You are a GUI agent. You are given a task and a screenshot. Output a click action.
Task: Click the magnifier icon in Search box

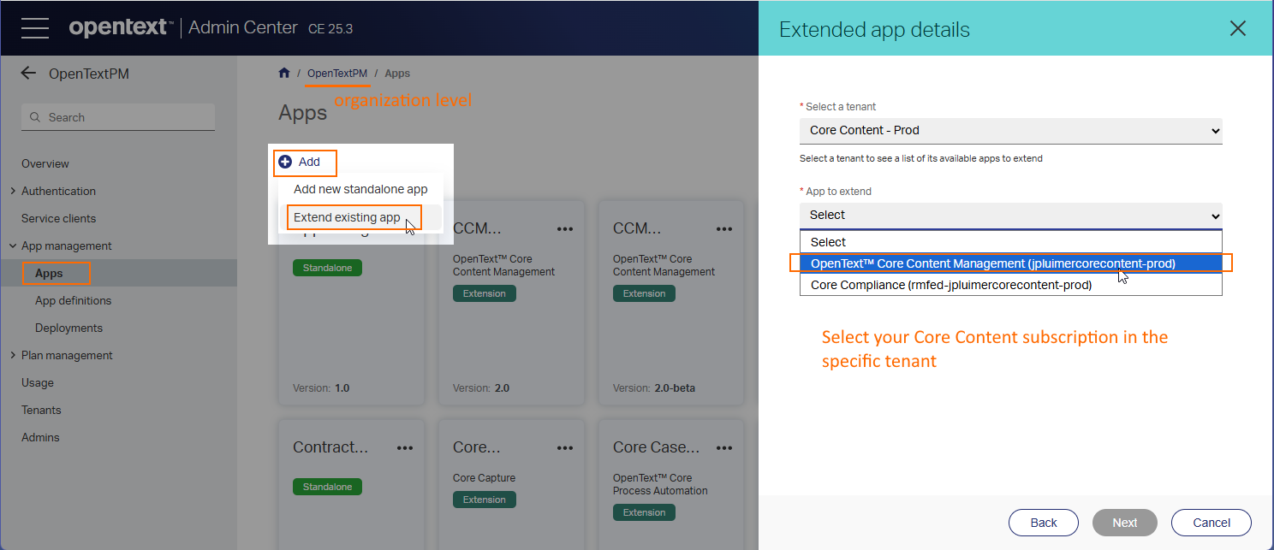[35, 117]
